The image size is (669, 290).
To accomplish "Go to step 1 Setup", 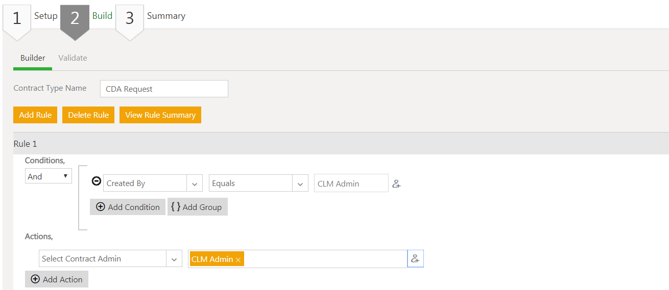I will coord(17,18).
